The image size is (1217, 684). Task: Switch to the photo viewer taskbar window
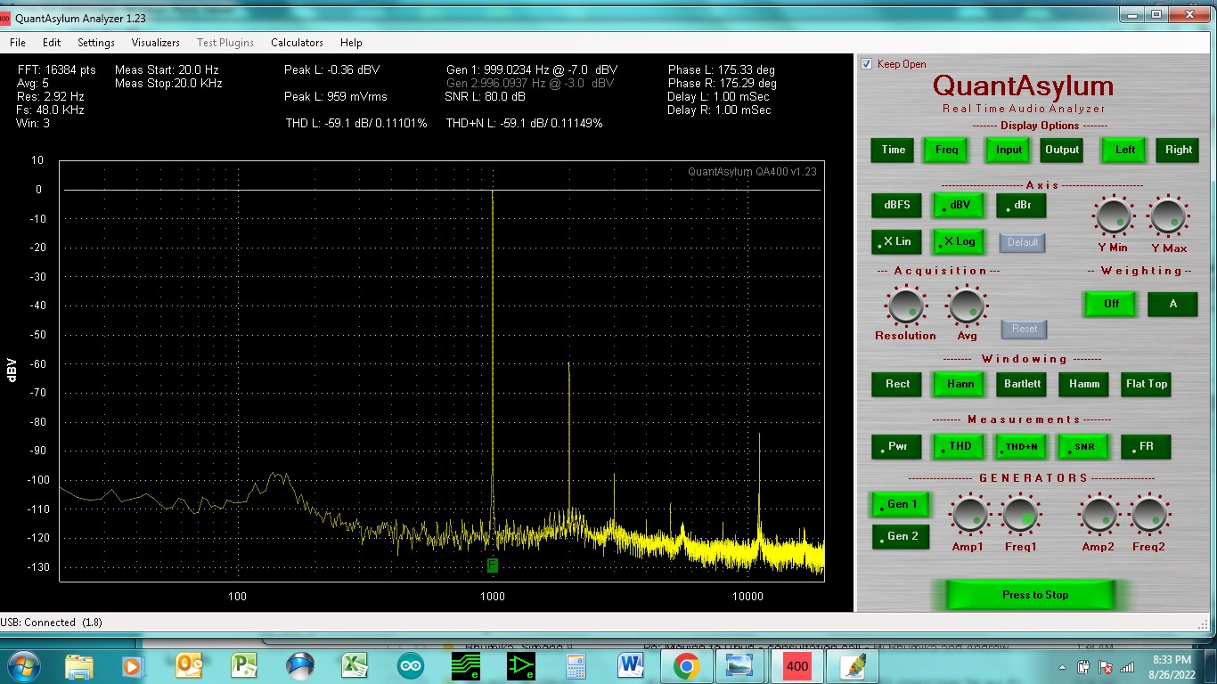pyautogui.click(x=739, y=665)
